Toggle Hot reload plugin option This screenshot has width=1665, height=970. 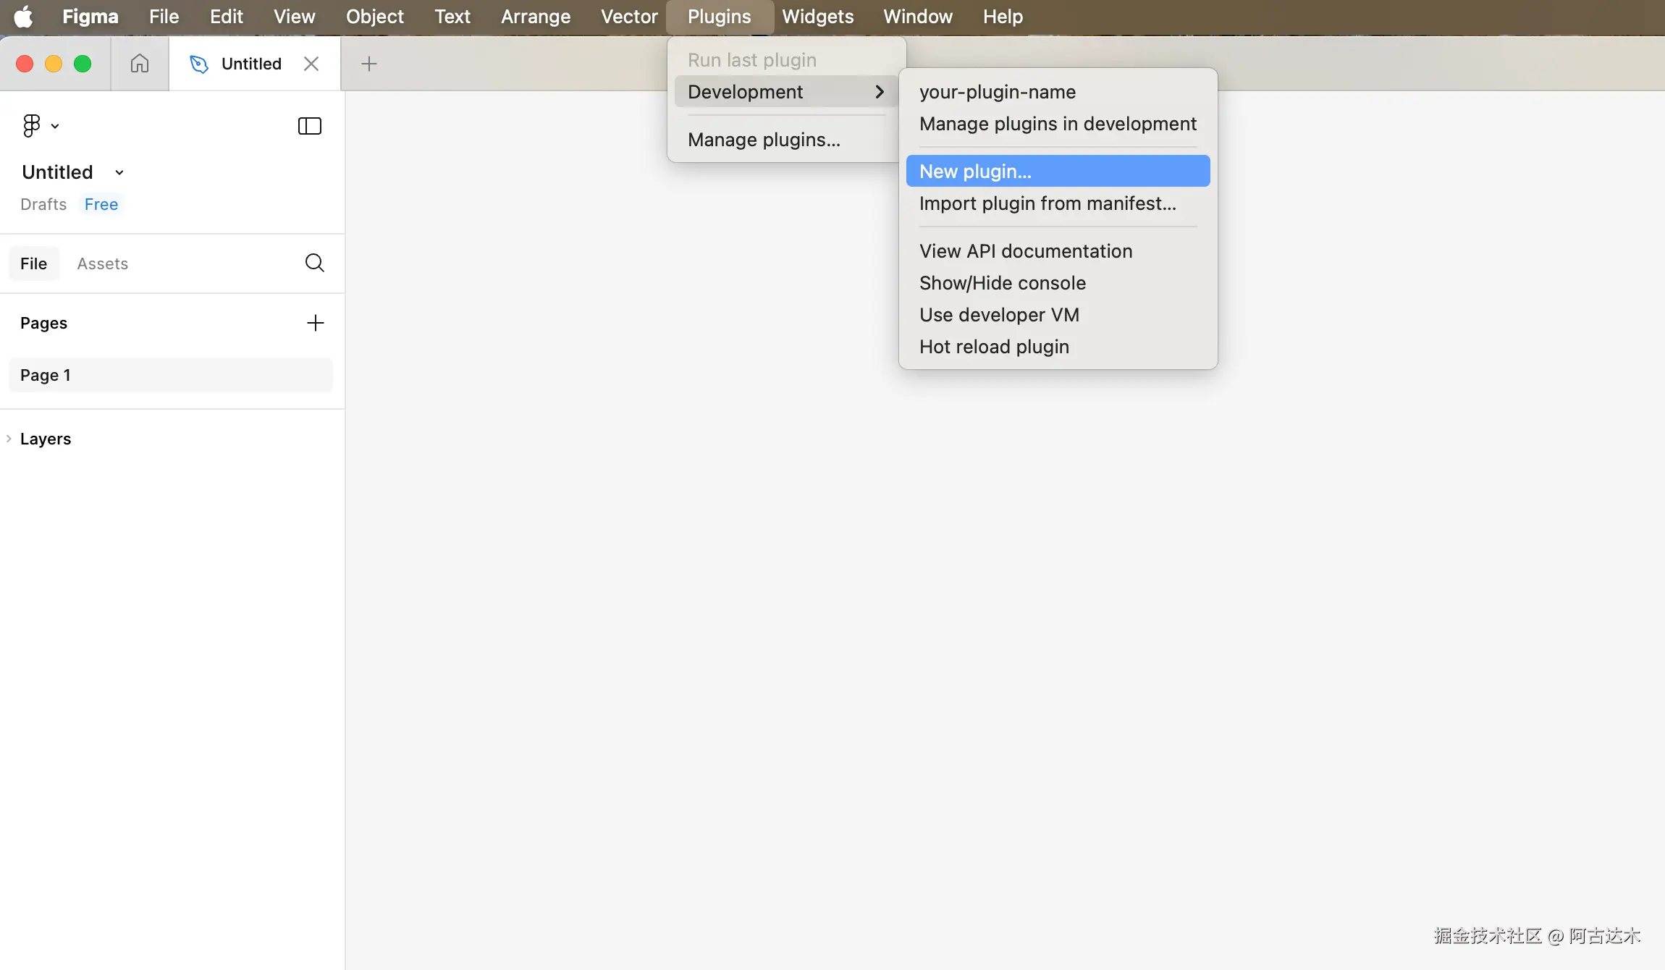point(994,347)
